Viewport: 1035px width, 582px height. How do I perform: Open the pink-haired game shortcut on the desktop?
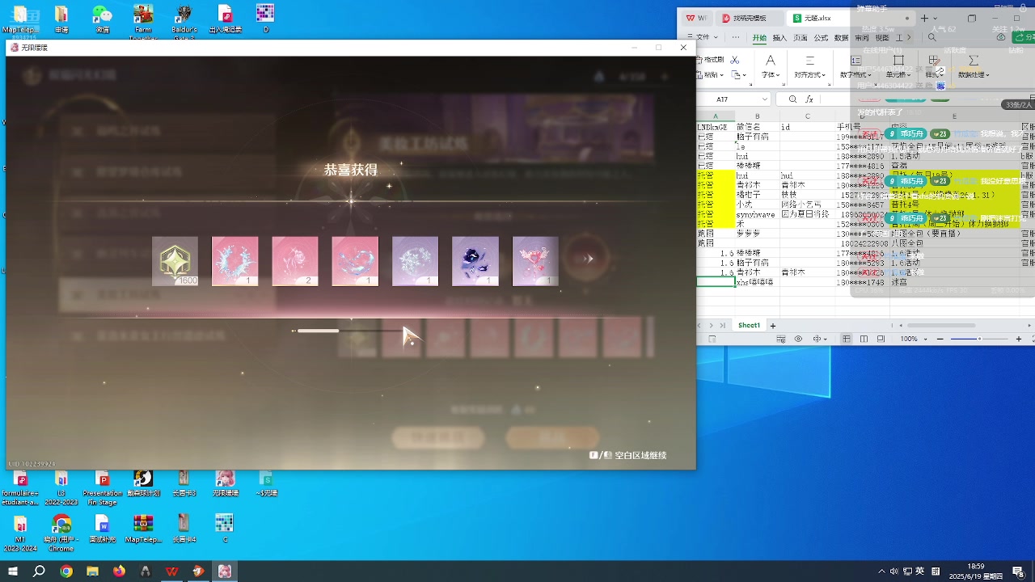tap(225, 483)
